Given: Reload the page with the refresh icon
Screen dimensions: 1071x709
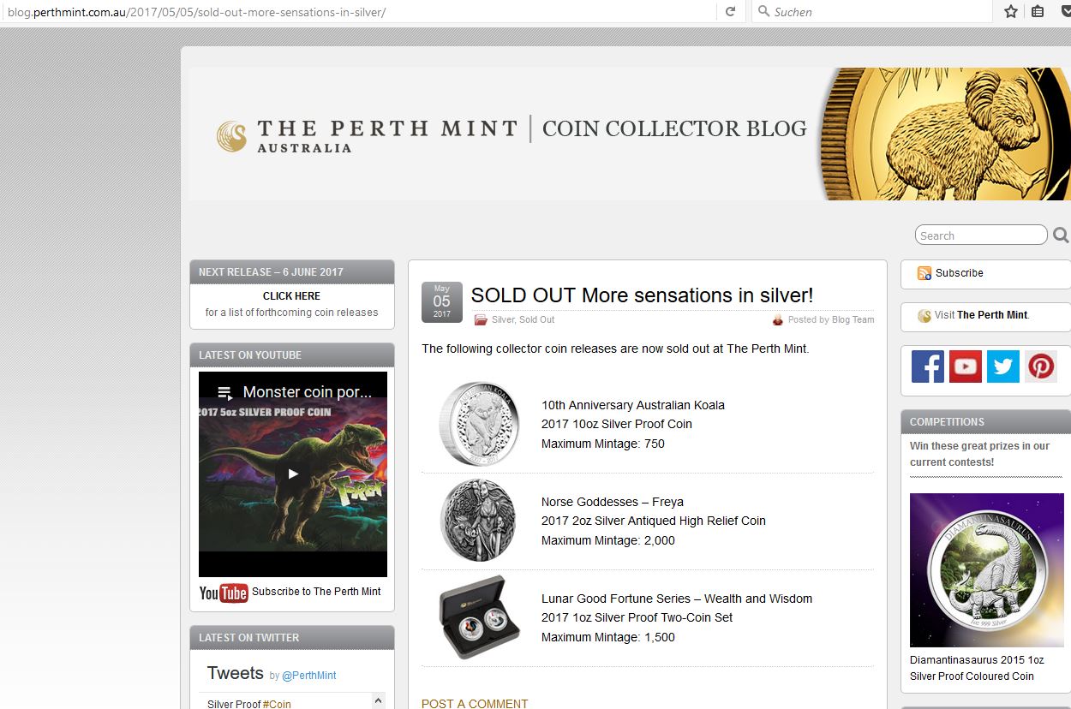Looking at the screenshot, I should click(730, 12).
